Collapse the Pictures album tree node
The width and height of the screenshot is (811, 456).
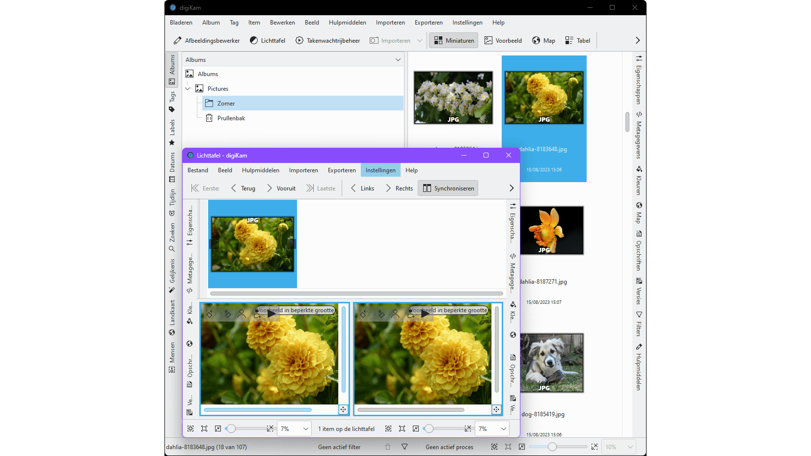click(188, 89)
